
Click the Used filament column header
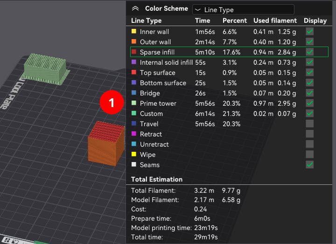[275, 20]
